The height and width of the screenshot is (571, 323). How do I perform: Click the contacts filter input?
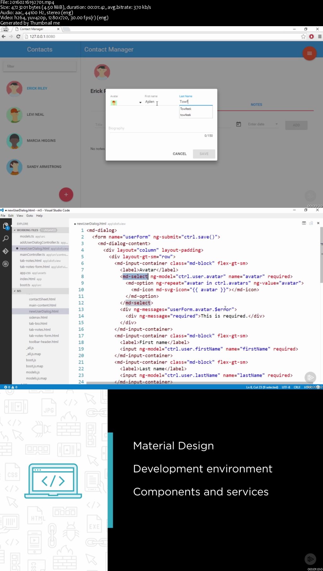pyautogui.click(x=40, y=66)
